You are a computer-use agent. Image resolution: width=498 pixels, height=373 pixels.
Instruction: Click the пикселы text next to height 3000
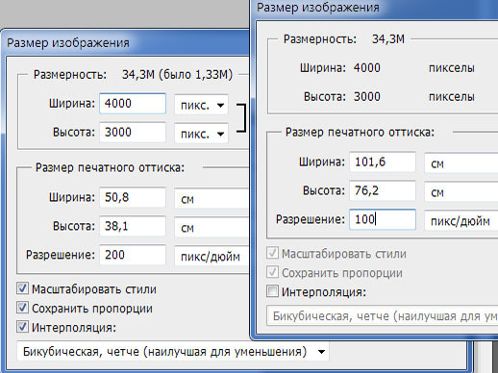(452, 96)
